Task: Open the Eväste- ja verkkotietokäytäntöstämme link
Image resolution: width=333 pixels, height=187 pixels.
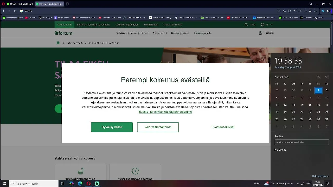Action: [165, 112]
